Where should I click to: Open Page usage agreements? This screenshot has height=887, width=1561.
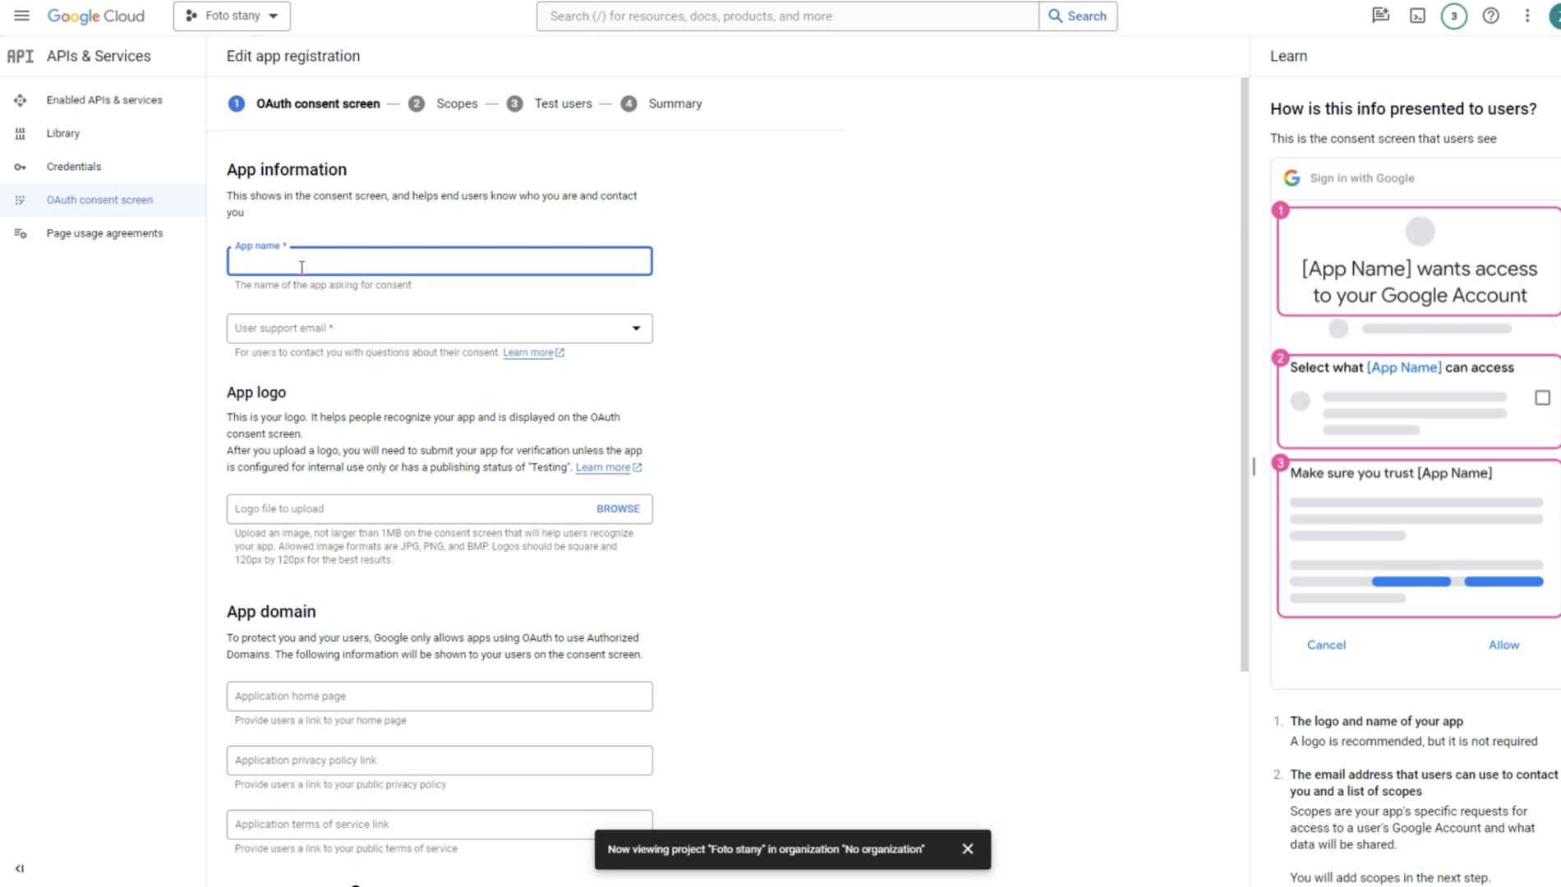pyautogui.click(x=104, y=233)
